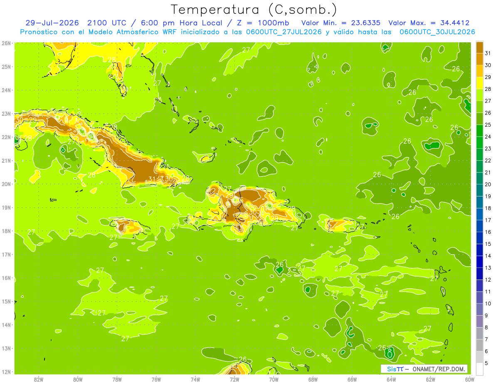The width and height of the screenshot is (499, 385).
Task: Click legend swatch between 15 and 16
Action: [x=480, y=238]
